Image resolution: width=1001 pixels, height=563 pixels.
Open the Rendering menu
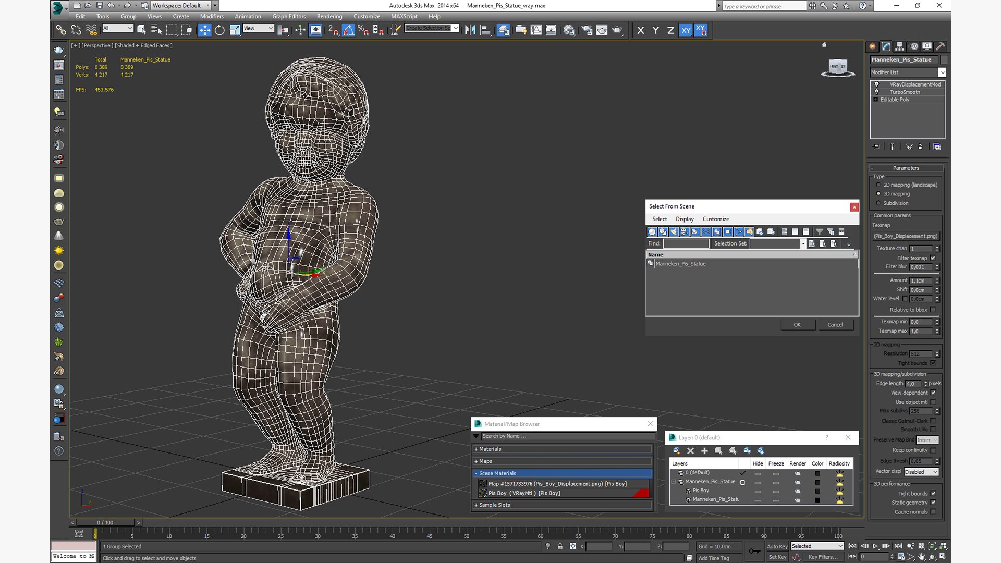click(329, 16)
